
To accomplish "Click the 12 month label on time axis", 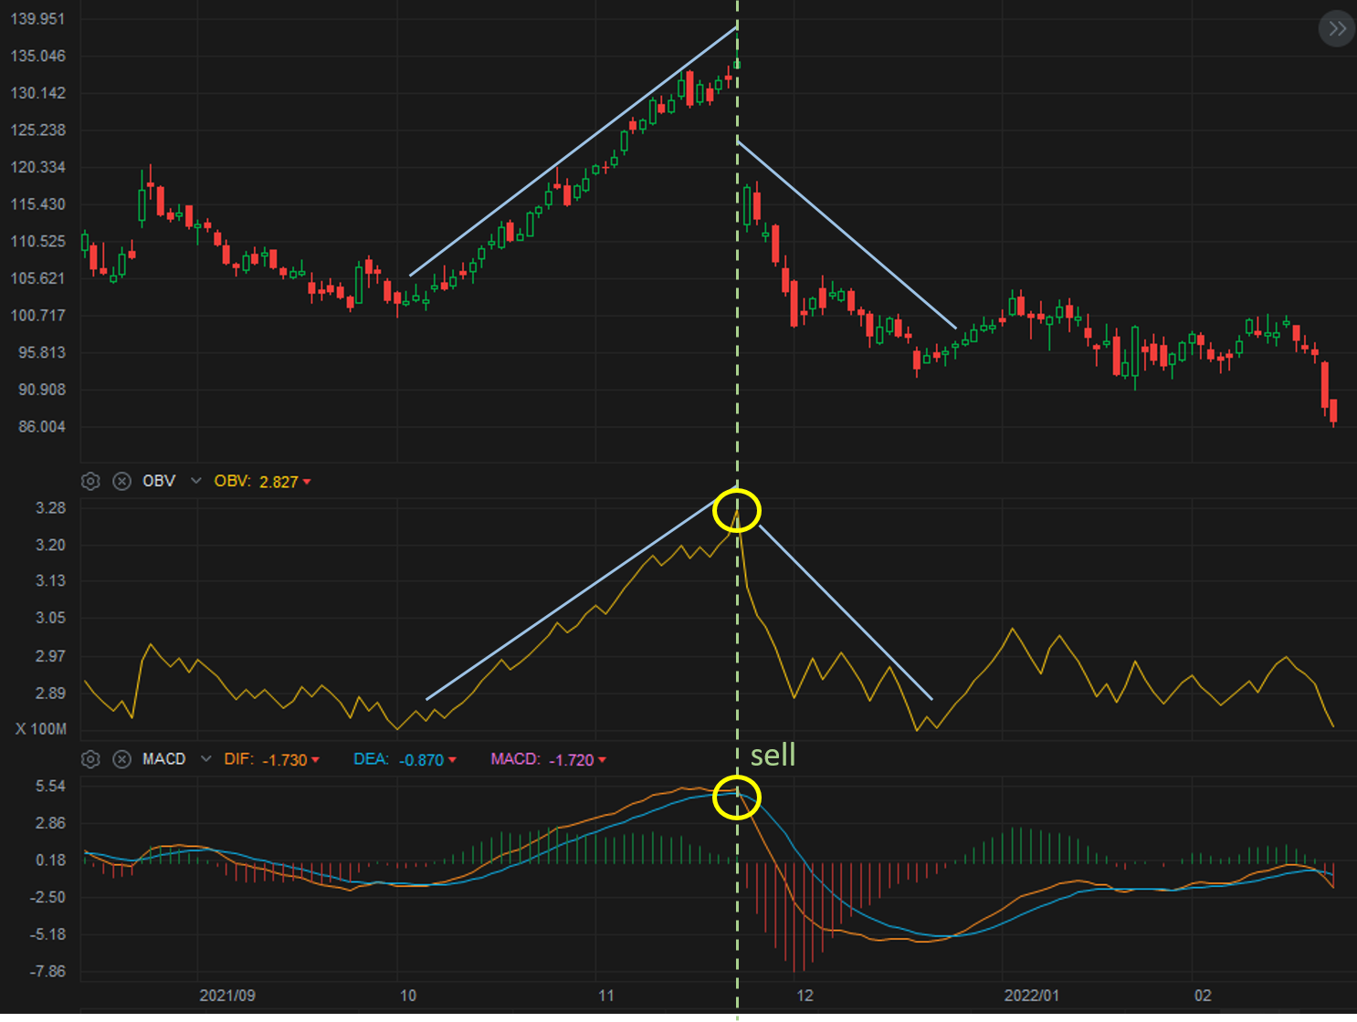I will (805, 996).
